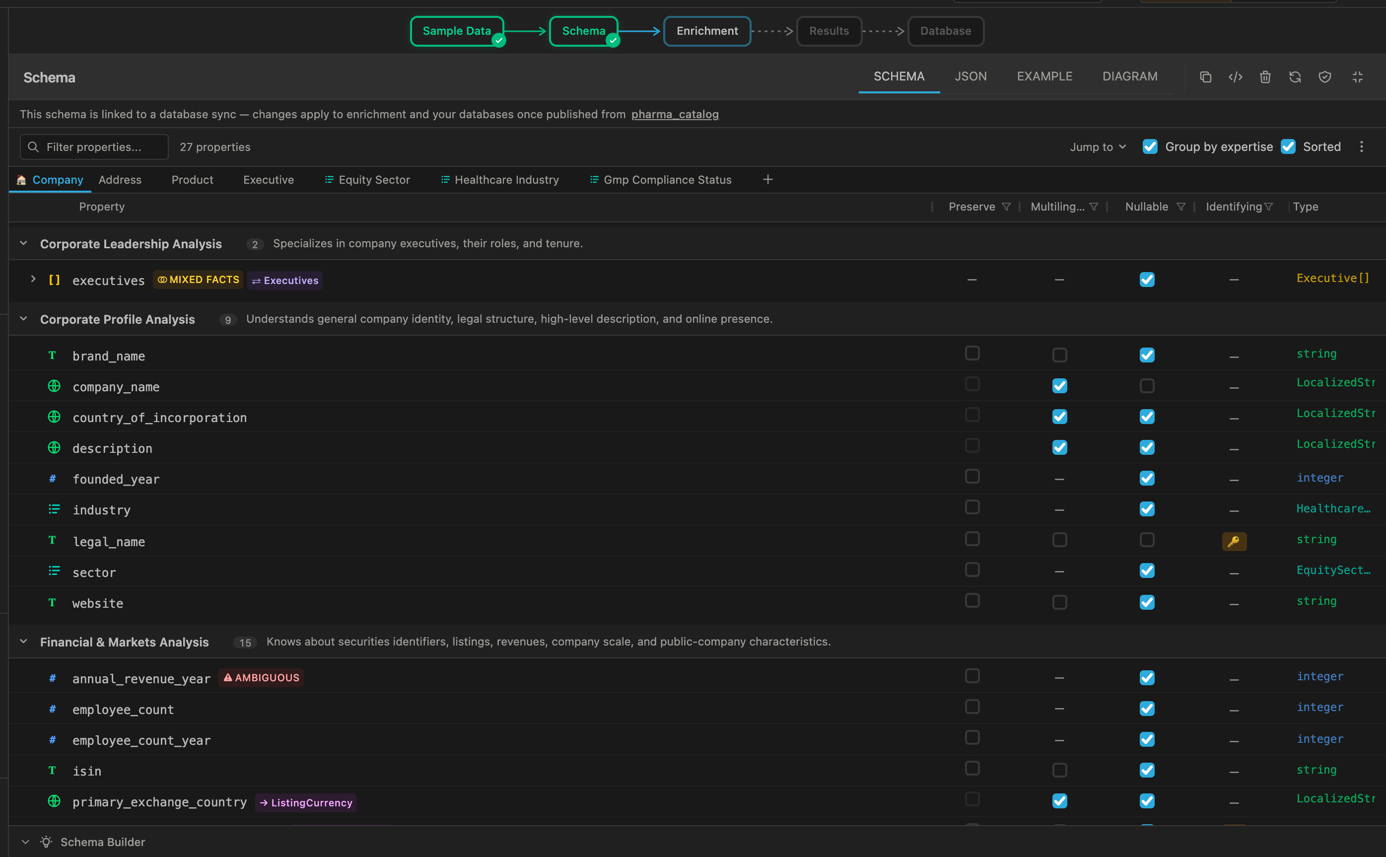The width and height of the screenshot is (1386, 857).
Task: Click the collapse panel icon
Action: pos(1357,77)
